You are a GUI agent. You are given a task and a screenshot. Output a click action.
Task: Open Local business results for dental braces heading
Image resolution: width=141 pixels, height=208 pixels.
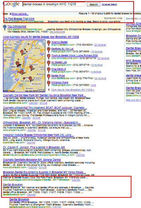(41, 37)
